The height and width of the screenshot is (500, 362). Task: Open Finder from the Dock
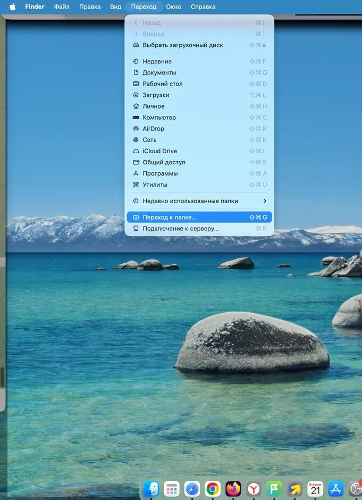click(151, 489)
